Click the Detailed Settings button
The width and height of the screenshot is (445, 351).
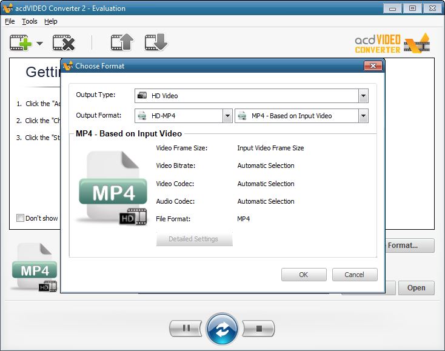coord(195,239)
